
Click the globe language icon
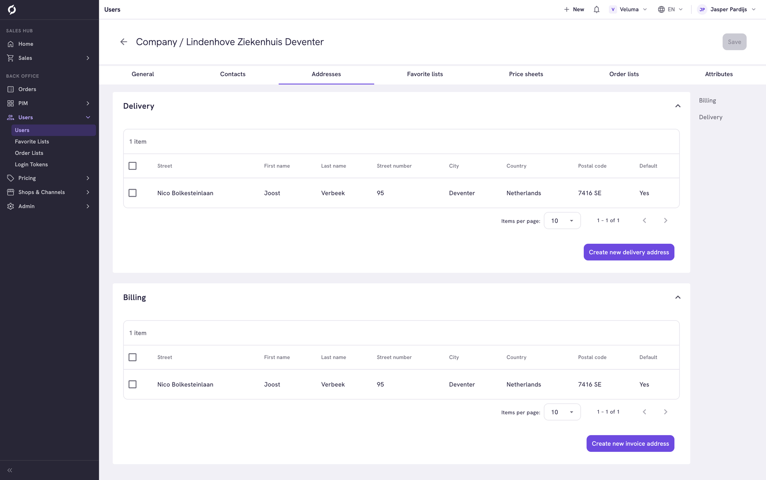tap(661, 9)
